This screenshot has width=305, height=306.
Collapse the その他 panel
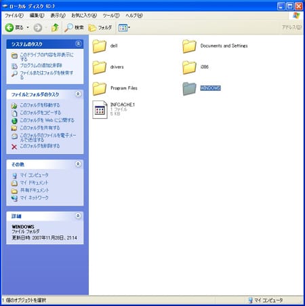[x=78, y=164]
